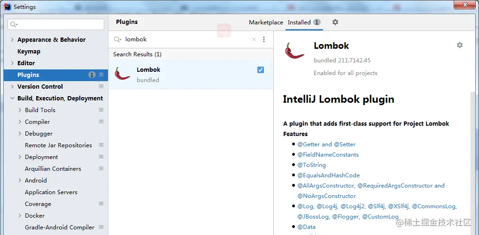Expand Appearance & Behavior settings
This screenshot has height=235, width=479.
click(12, 40)
